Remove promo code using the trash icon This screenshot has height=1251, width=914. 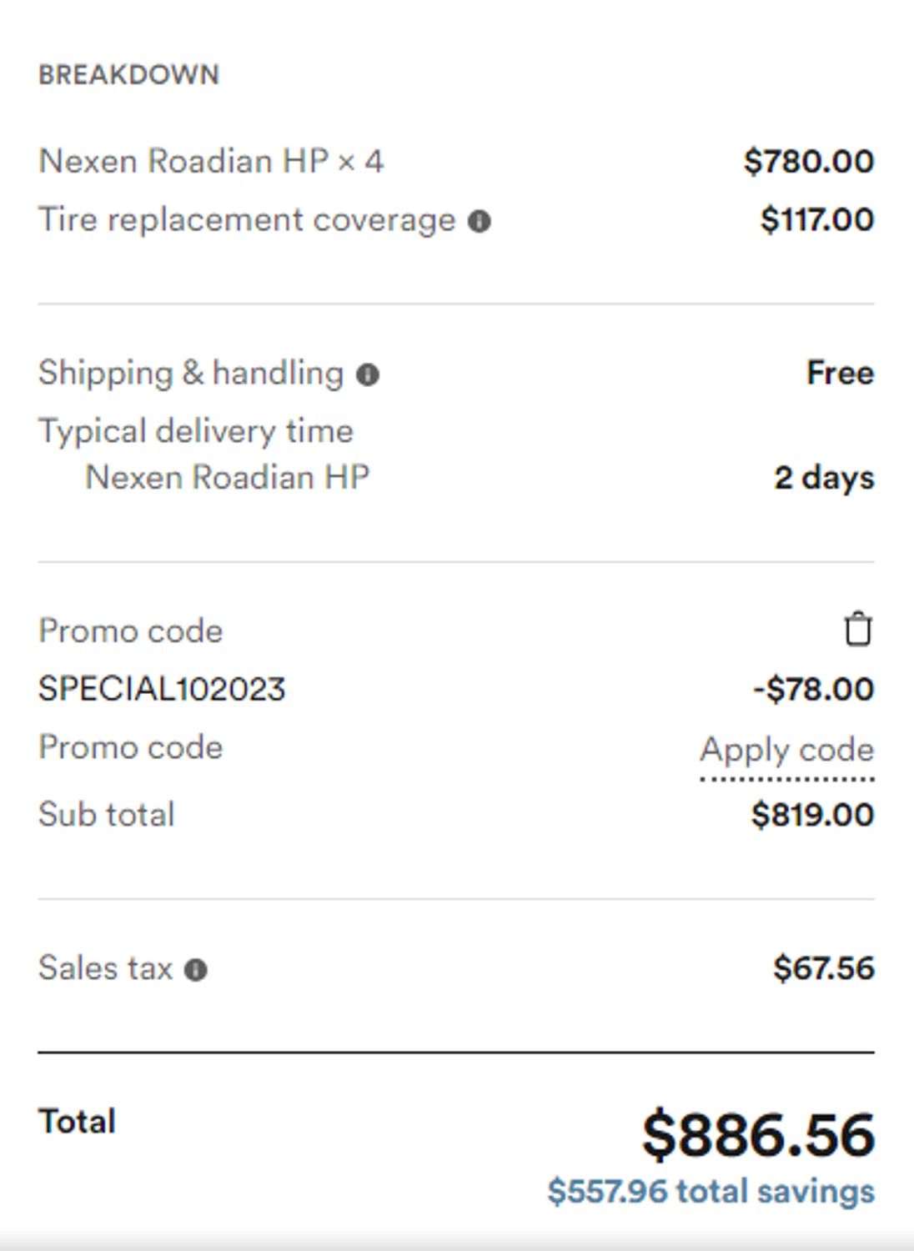[857, 630]
